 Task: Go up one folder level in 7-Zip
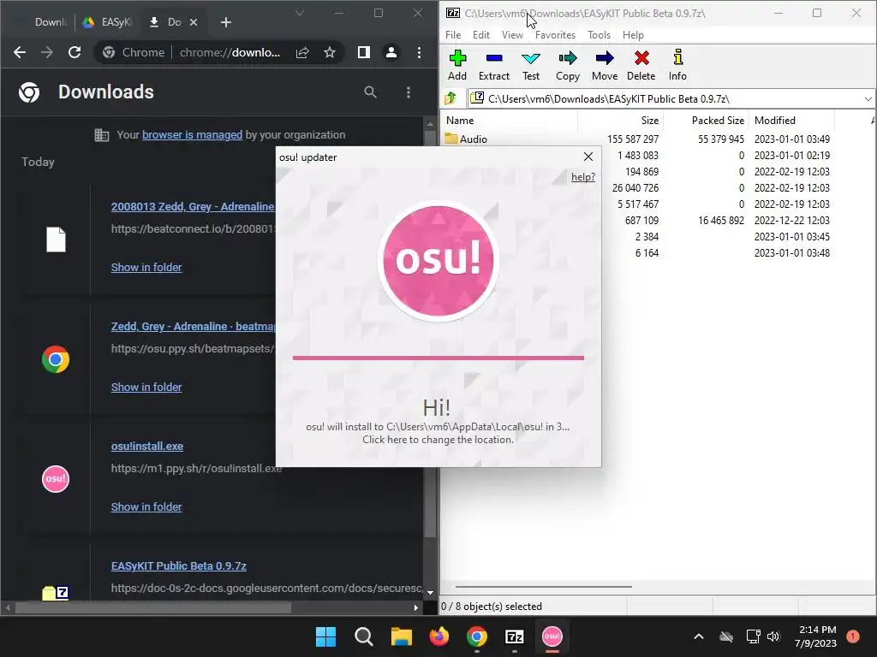[450, 99]
